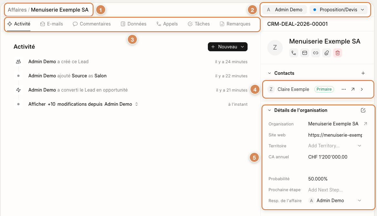Open the organisation Menuiserie Exemple SA arrow link
This screenshot has width=377, height=216.
(365, 124)
